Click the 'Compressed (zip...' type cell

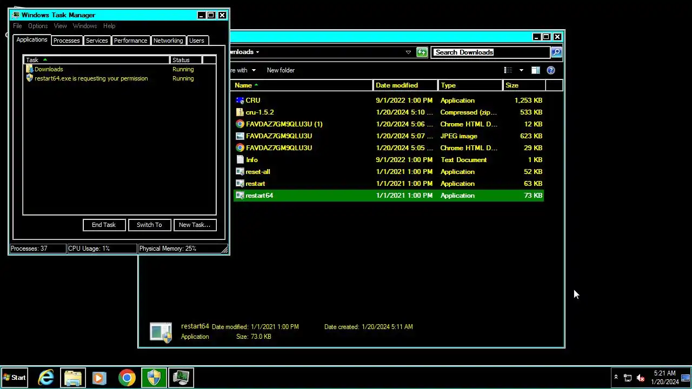[x=469, y=112]
